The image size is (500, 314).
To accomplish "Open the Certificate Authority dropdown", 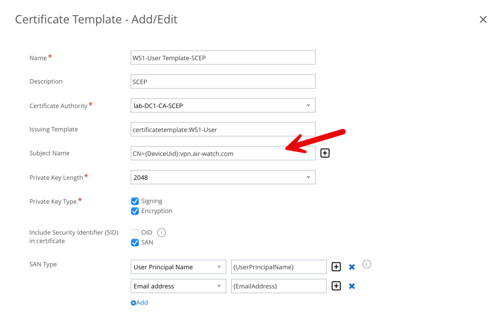I will [223, 105].
